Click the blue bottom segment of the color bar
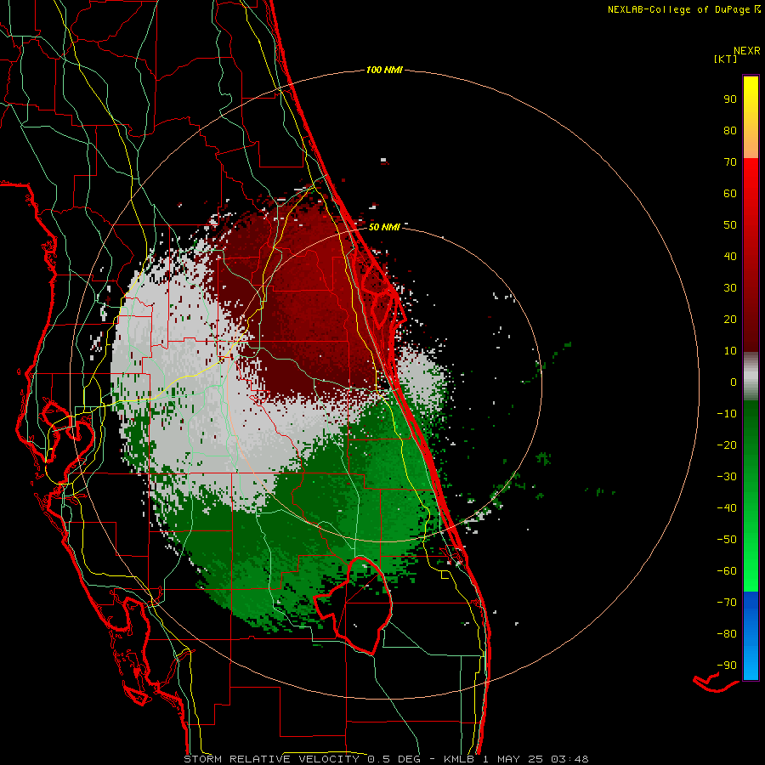Screen dimensions: 765x765 coord(751,636)
